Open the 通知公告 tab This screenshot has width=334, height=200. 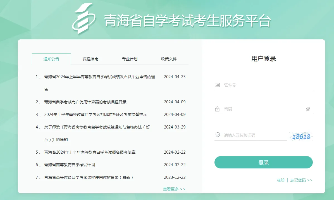(x=51, y=59)
